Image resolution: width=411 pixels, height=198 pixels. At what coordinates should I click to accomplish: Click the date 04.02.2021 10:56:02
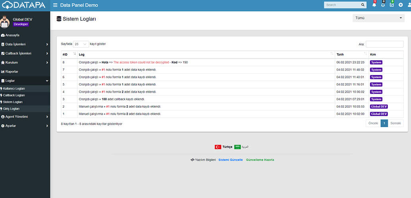350,92
